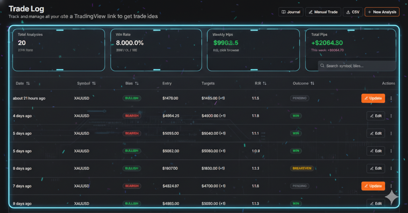Open more options for the $5055.00 trade
Screen dimensions: 408x213
tap(391, 133)
